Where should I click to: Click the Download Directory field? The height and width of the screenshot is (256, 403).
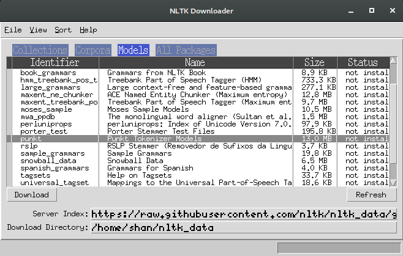tap(244, 227)
